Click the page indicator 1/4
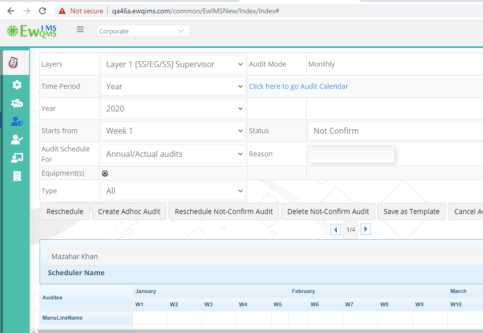This screenshot has width=483, height=333. tap(351, 229)
